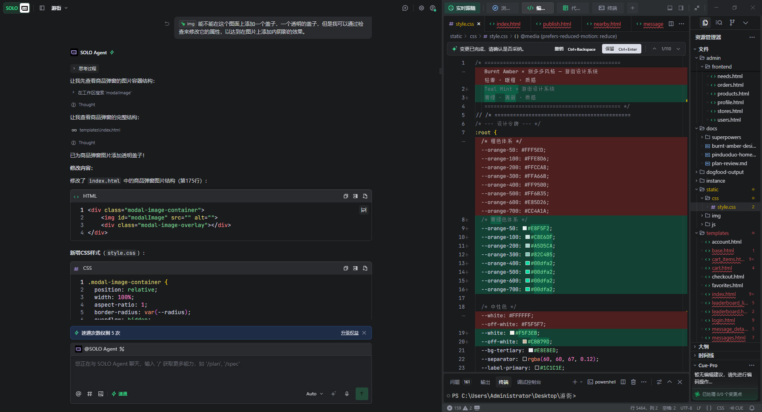Open the 终端 top tab
The height and width of the screenshot is (412, 762).
click(x=608, y=8)
